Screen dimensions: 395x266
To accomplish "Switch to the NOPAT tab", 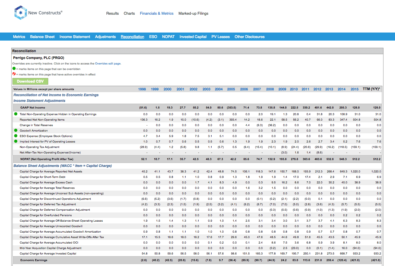I will click(168, 37).
